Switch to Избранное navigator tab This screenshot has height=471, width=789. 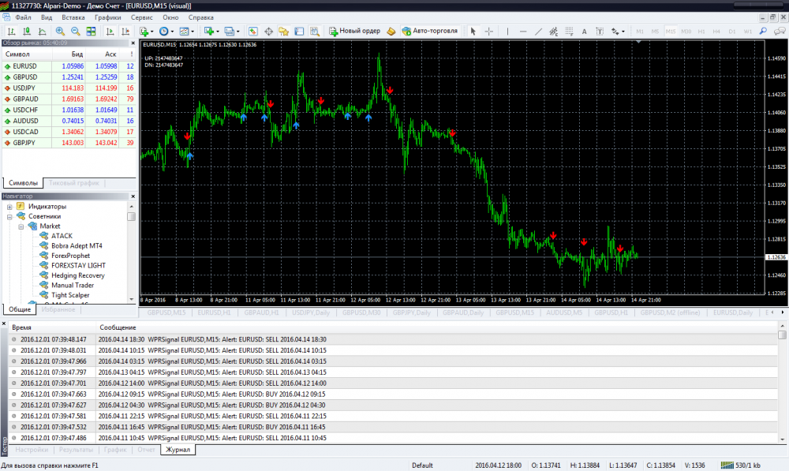pos(58,309)
